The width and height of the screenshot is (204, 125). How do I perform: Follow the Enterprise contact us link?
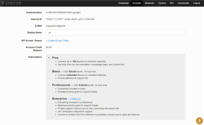[75, 99]
